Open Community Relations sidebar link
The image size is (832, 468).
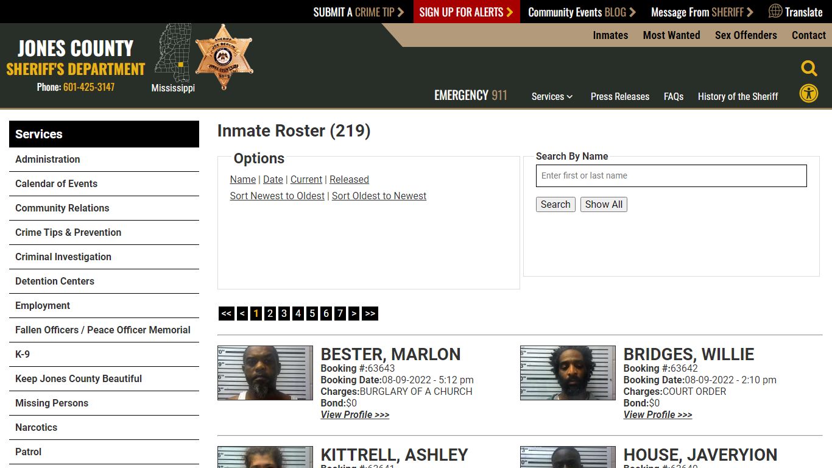(x=104, y=208)
